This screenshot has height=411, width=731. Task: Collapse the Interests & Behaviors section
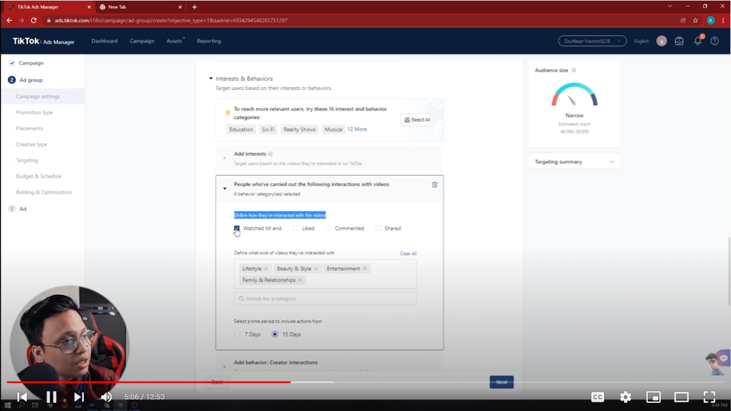click(x=211, y=78)
